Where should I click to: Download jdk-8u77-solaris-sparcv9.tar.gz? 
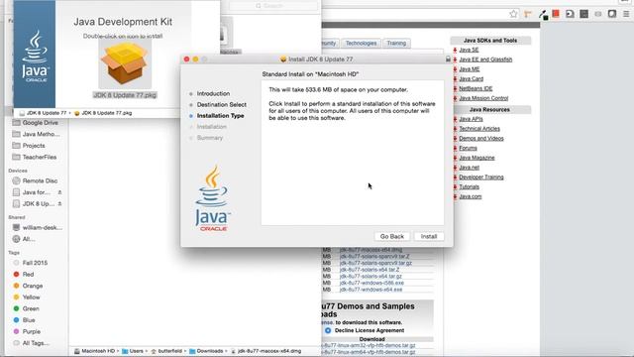375,263
